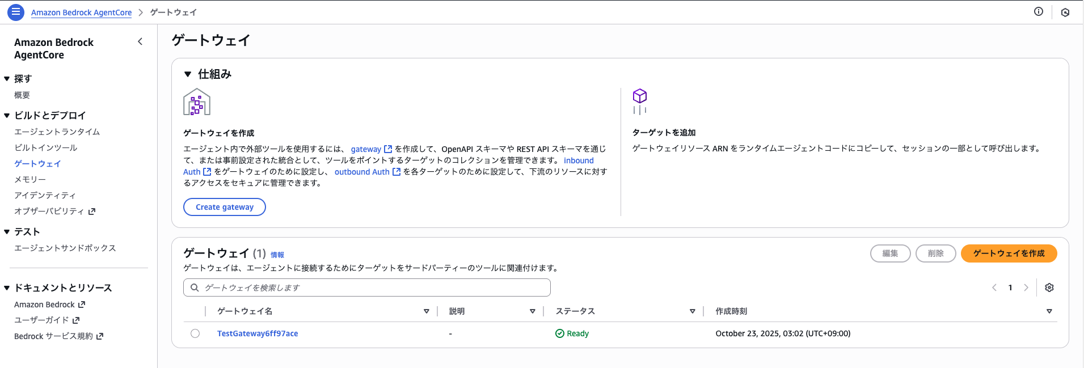1084x368 pixels.
Task: Open アイデンティティ in the sidebar
Action: (x=45, y=195)
